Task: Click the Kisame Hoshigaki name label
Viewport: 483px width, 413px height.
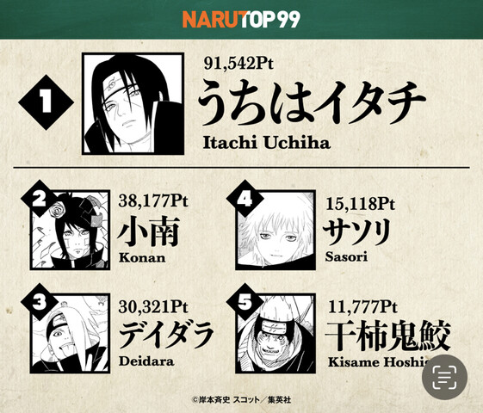Action: click(x=378, y=362)
